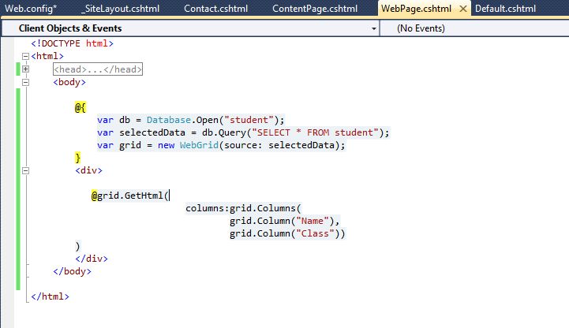Place cursor on the opening <html> tag
Viewport: 569px width, 328px height.
47,56
